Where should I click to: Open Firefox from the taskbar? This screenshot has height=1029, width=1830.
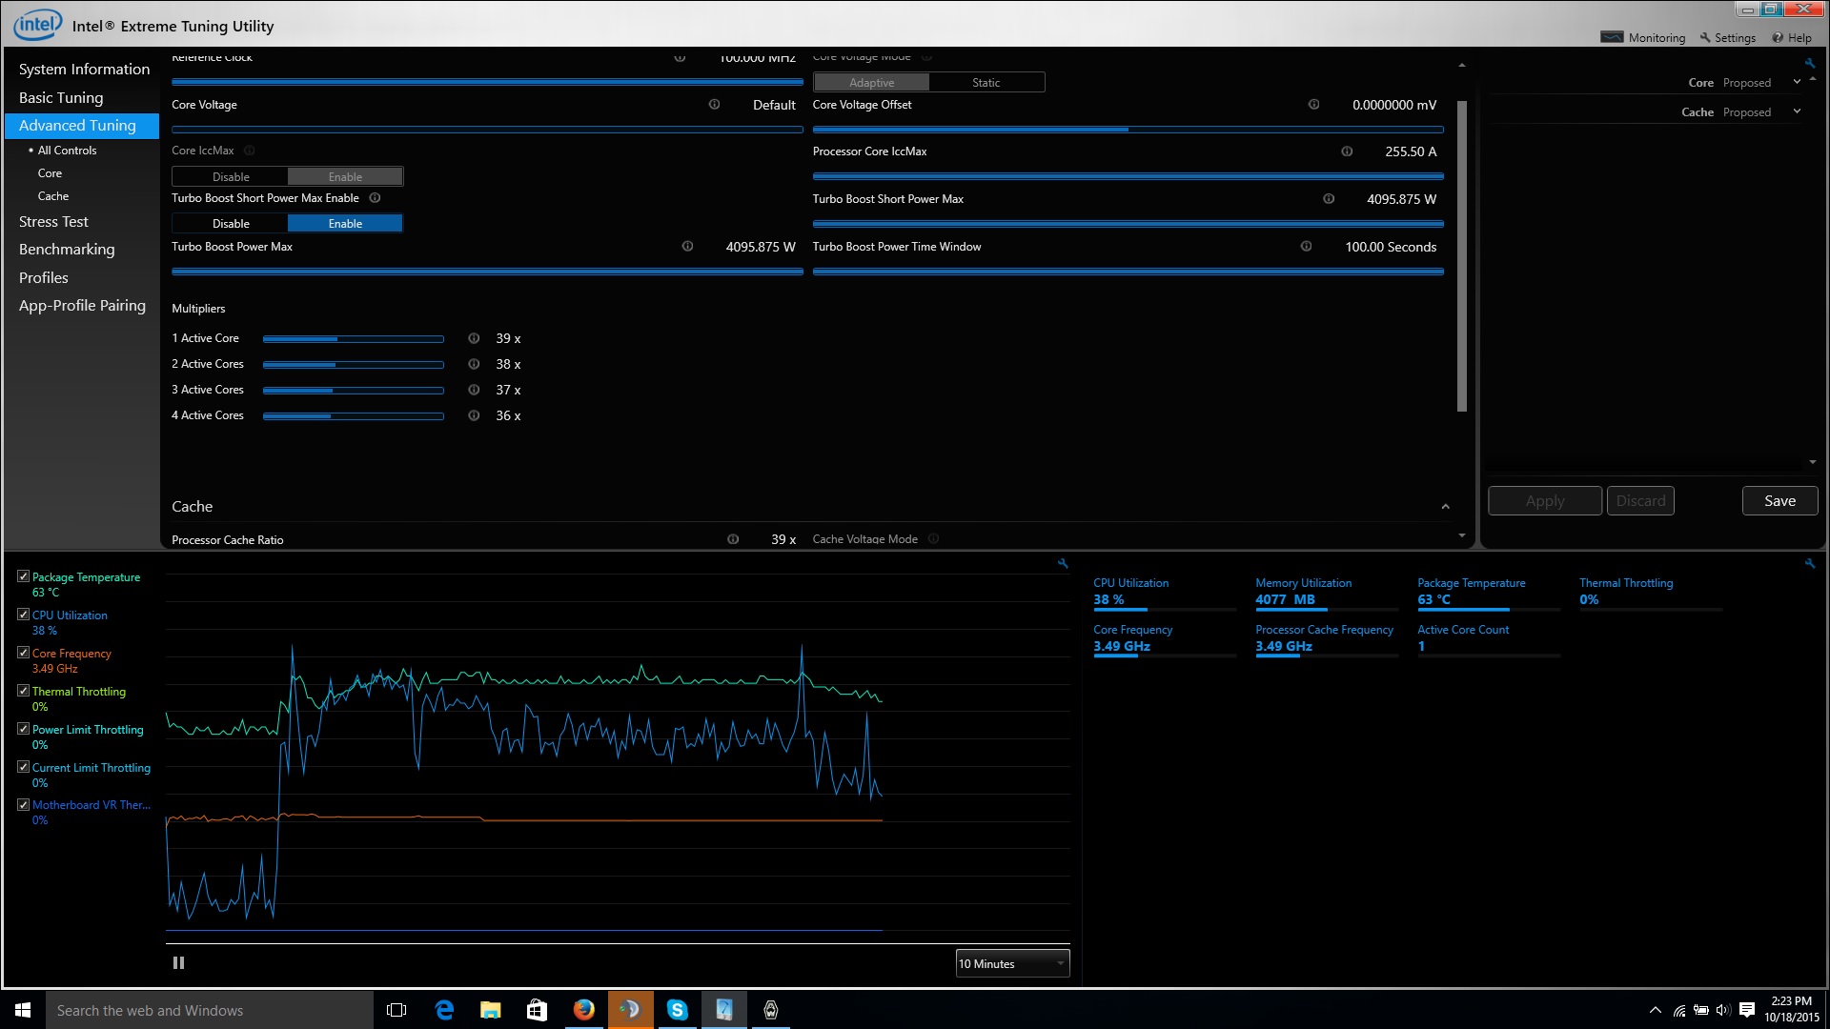[x=584, y=1010]
